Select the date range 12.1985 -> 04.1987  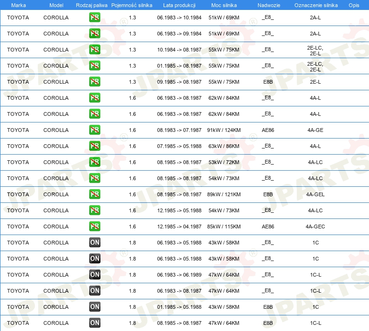[x=179, y=226]
